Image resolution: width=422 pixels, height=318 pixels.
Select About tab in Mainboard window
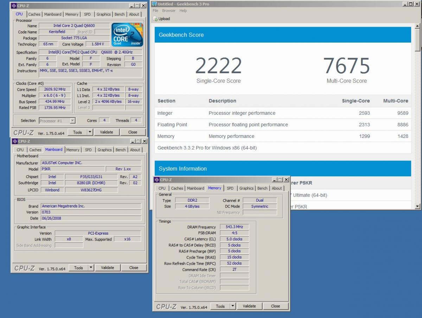pyautogui.click(x=135, y=150)
